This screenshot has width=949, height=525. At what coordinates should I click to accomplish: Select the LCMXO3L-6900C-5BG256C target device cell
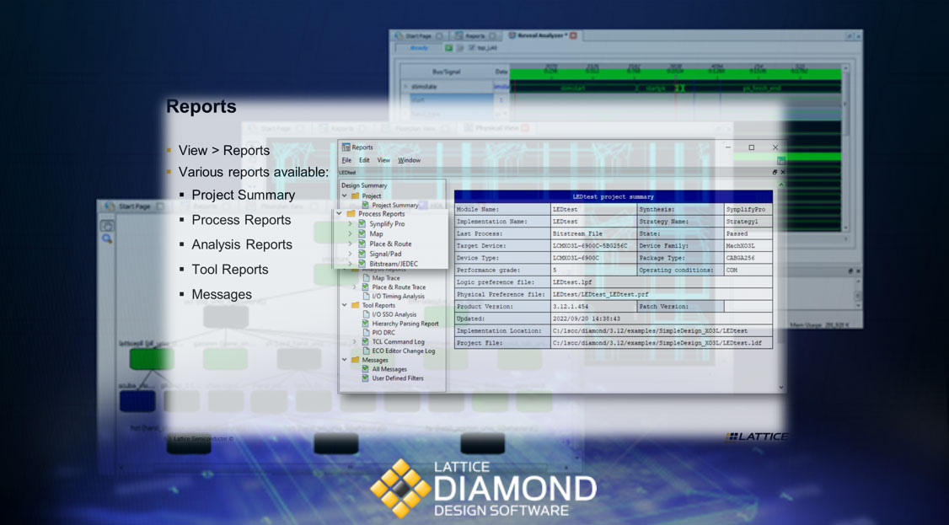[593, 245]
